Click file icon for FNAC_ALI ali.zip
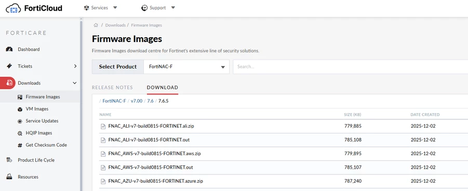The image size is (468, 191). (x=103, y=126)
